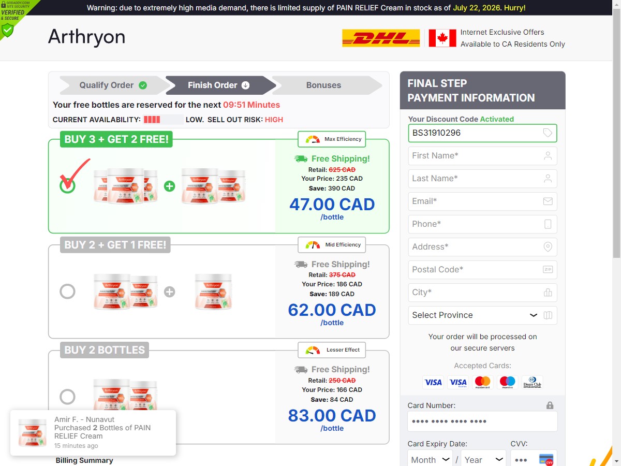This screenshot has width=621, height=466.
Task: Click the five jars image in Buy 3 offer
Action: point(169,186)
